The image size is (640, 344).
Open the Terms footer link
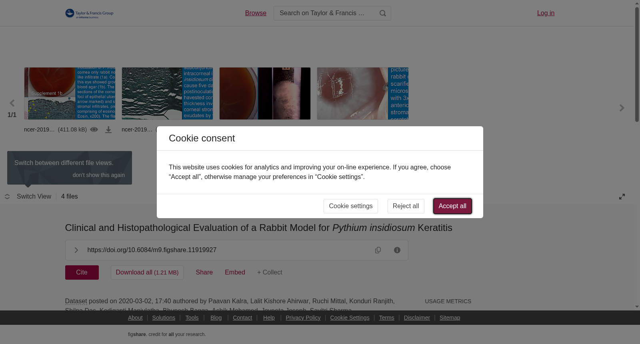[386, 318]
